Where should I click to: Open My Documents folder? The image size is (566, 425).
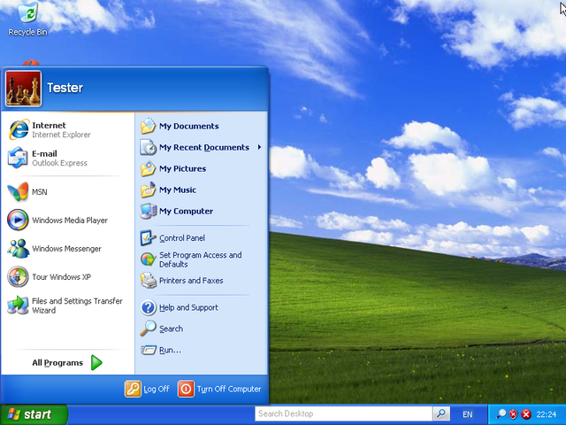click(x=187, y=127)
